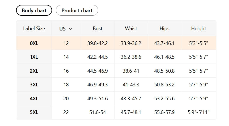Click the Hips column header

click(164, 29)
